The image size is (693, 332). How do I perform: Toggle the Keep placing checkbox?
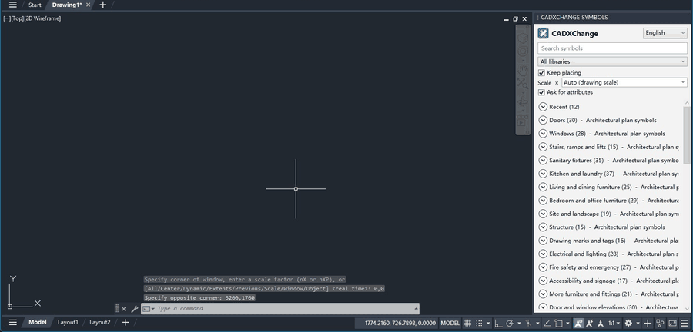[x=541, y=73]
